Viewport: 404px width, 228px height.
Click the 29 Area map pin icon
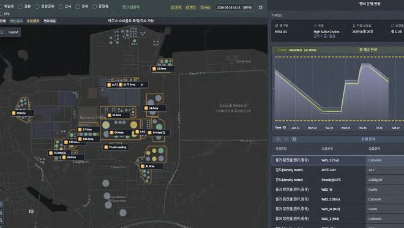tap(13, 113)
